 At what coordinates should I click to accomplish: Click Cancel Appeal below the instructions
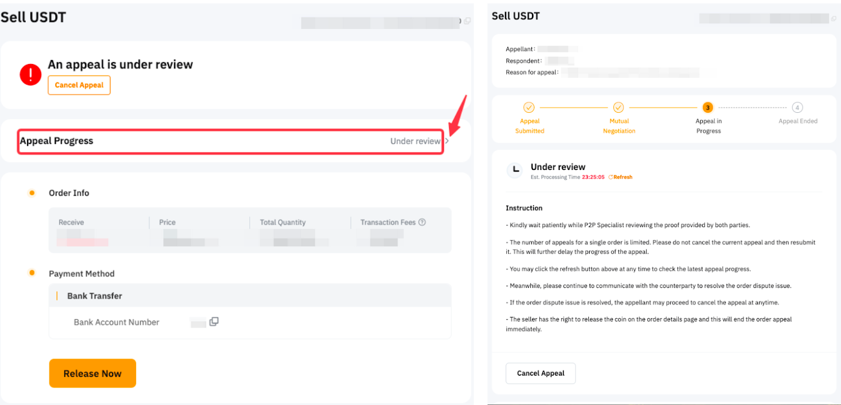pos(540,373)
